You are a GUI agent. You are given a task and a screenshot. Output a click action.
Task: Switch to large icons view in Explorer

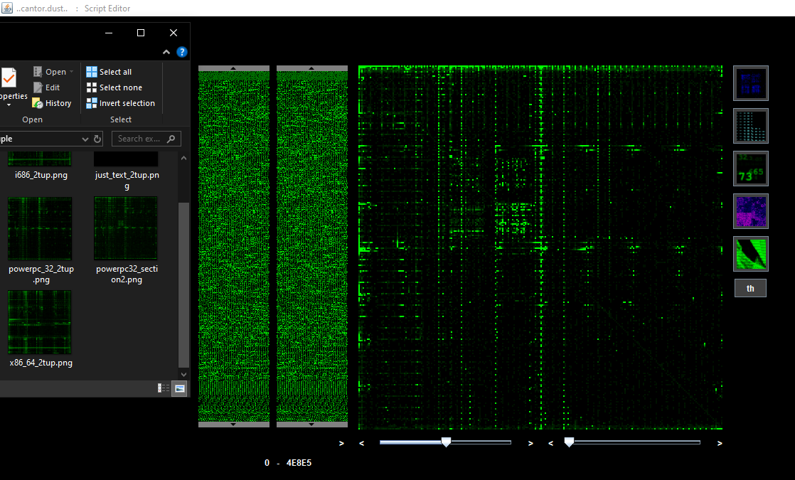[179, 388]
